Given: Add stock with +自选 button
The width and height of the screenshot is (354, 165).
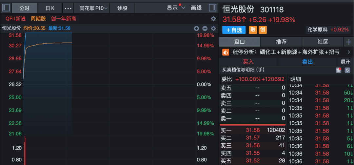Looking at the screenshot, I should pyautogui.click(x=234, y=30).
